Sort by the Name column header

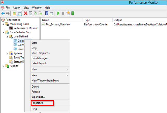tap(62, 20)
